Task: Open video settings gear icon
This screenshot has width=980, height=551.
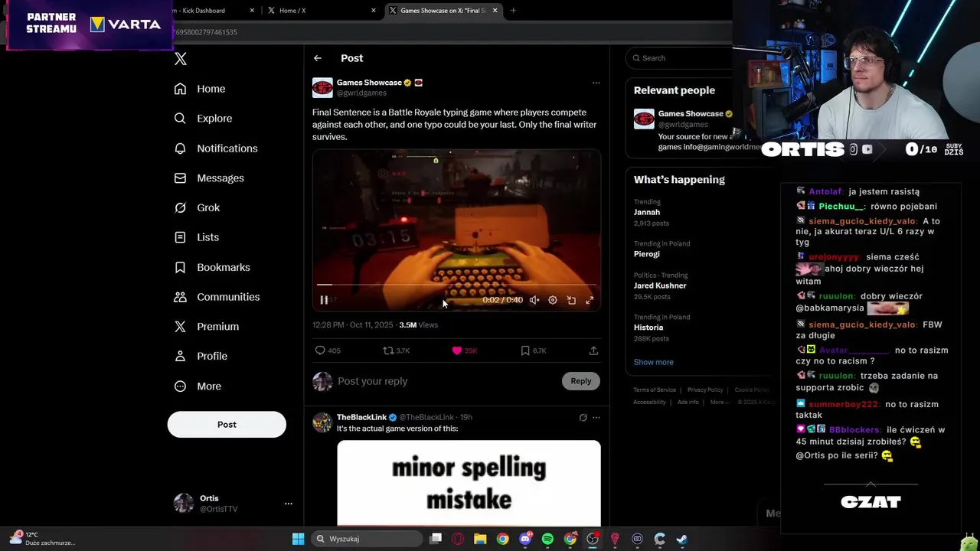Action: (553, 300)
